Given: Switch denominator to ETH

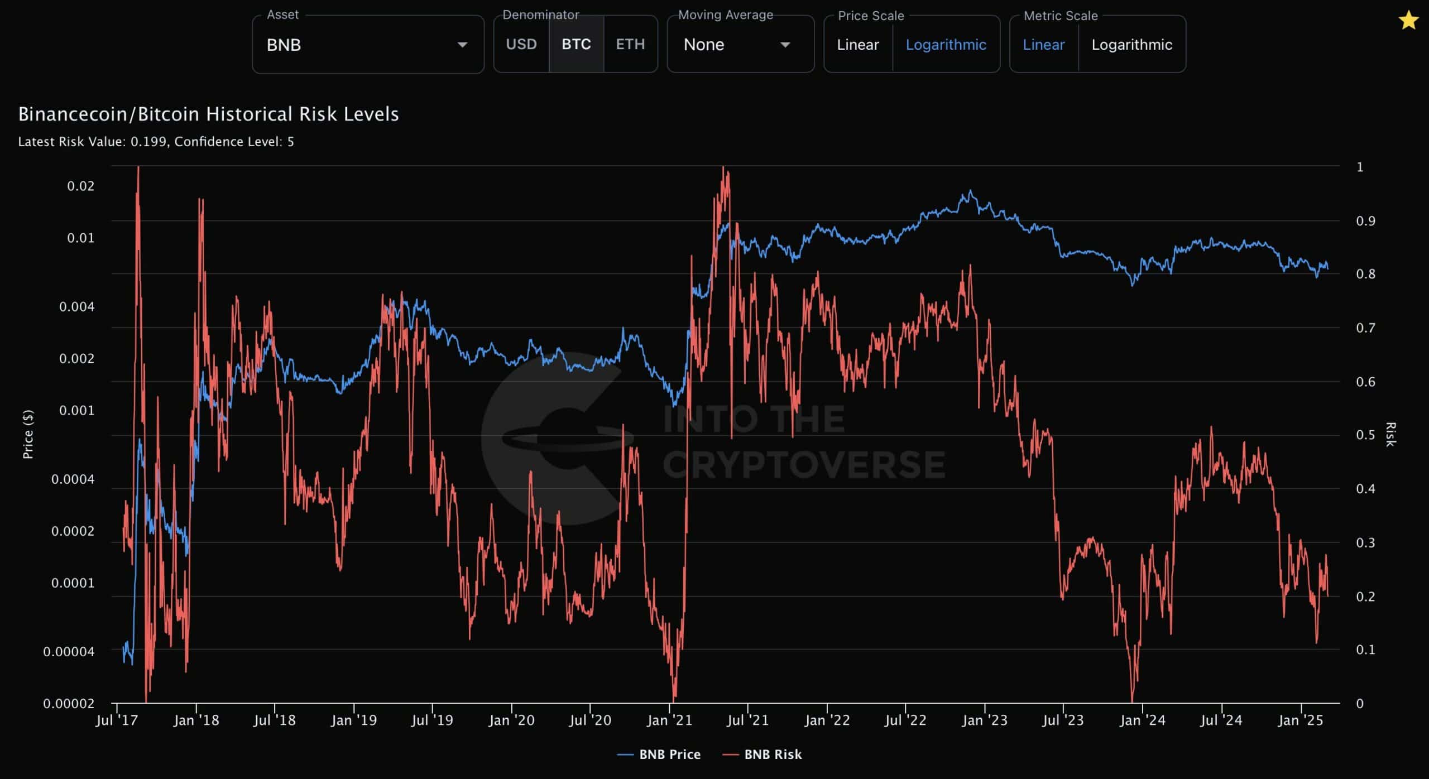Looking at the screenshot, I should [x=630, y=45].
